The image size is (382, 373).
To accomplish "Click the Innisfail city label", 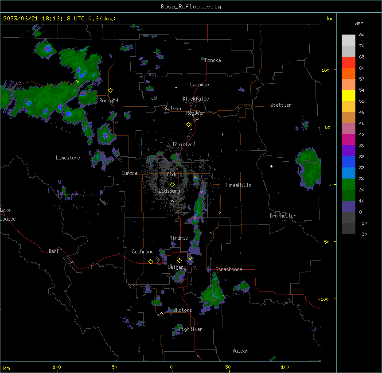I will point(184,144).
